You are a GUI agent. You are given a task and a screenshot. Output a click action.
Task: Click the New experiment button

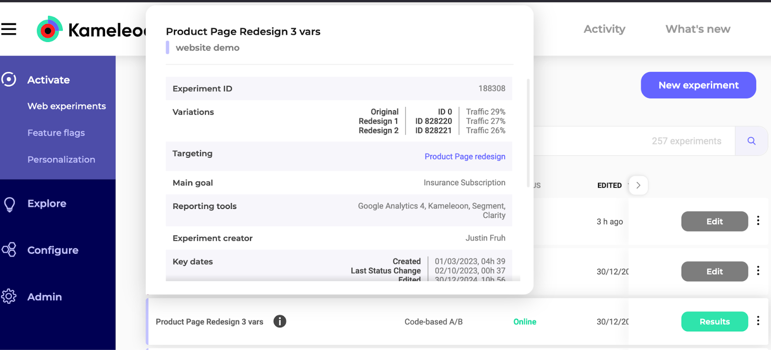click(698, 85)
